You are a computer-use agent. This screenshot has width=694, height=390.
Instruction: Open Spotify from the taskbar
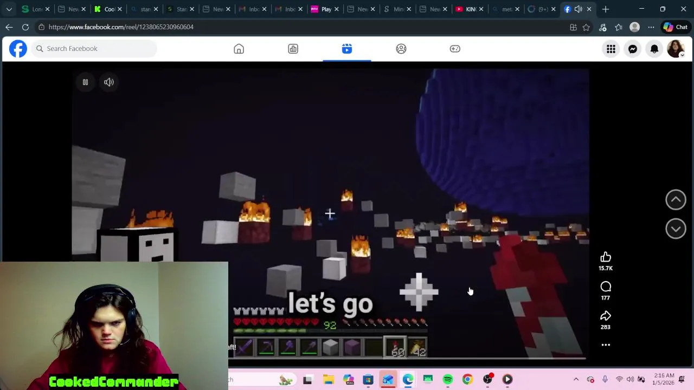pyautogui.click(x=447, y=380)
